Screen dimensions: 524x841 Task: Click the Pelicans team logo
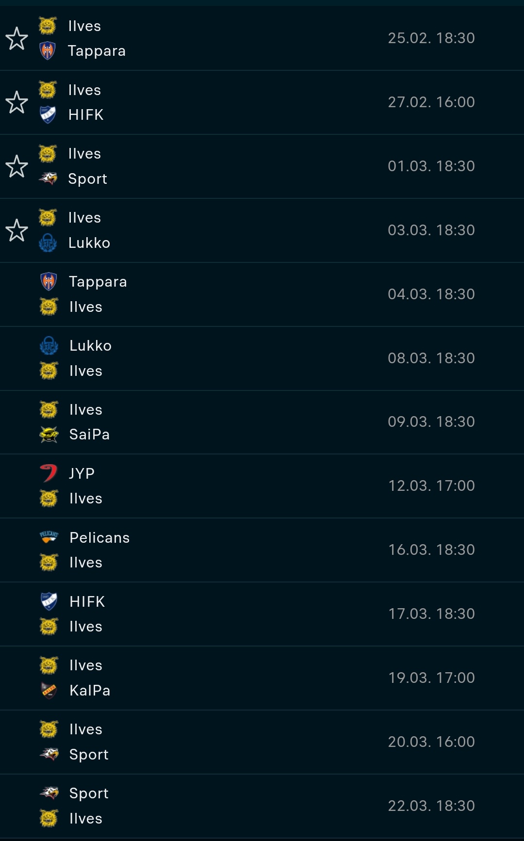point(49,537)
